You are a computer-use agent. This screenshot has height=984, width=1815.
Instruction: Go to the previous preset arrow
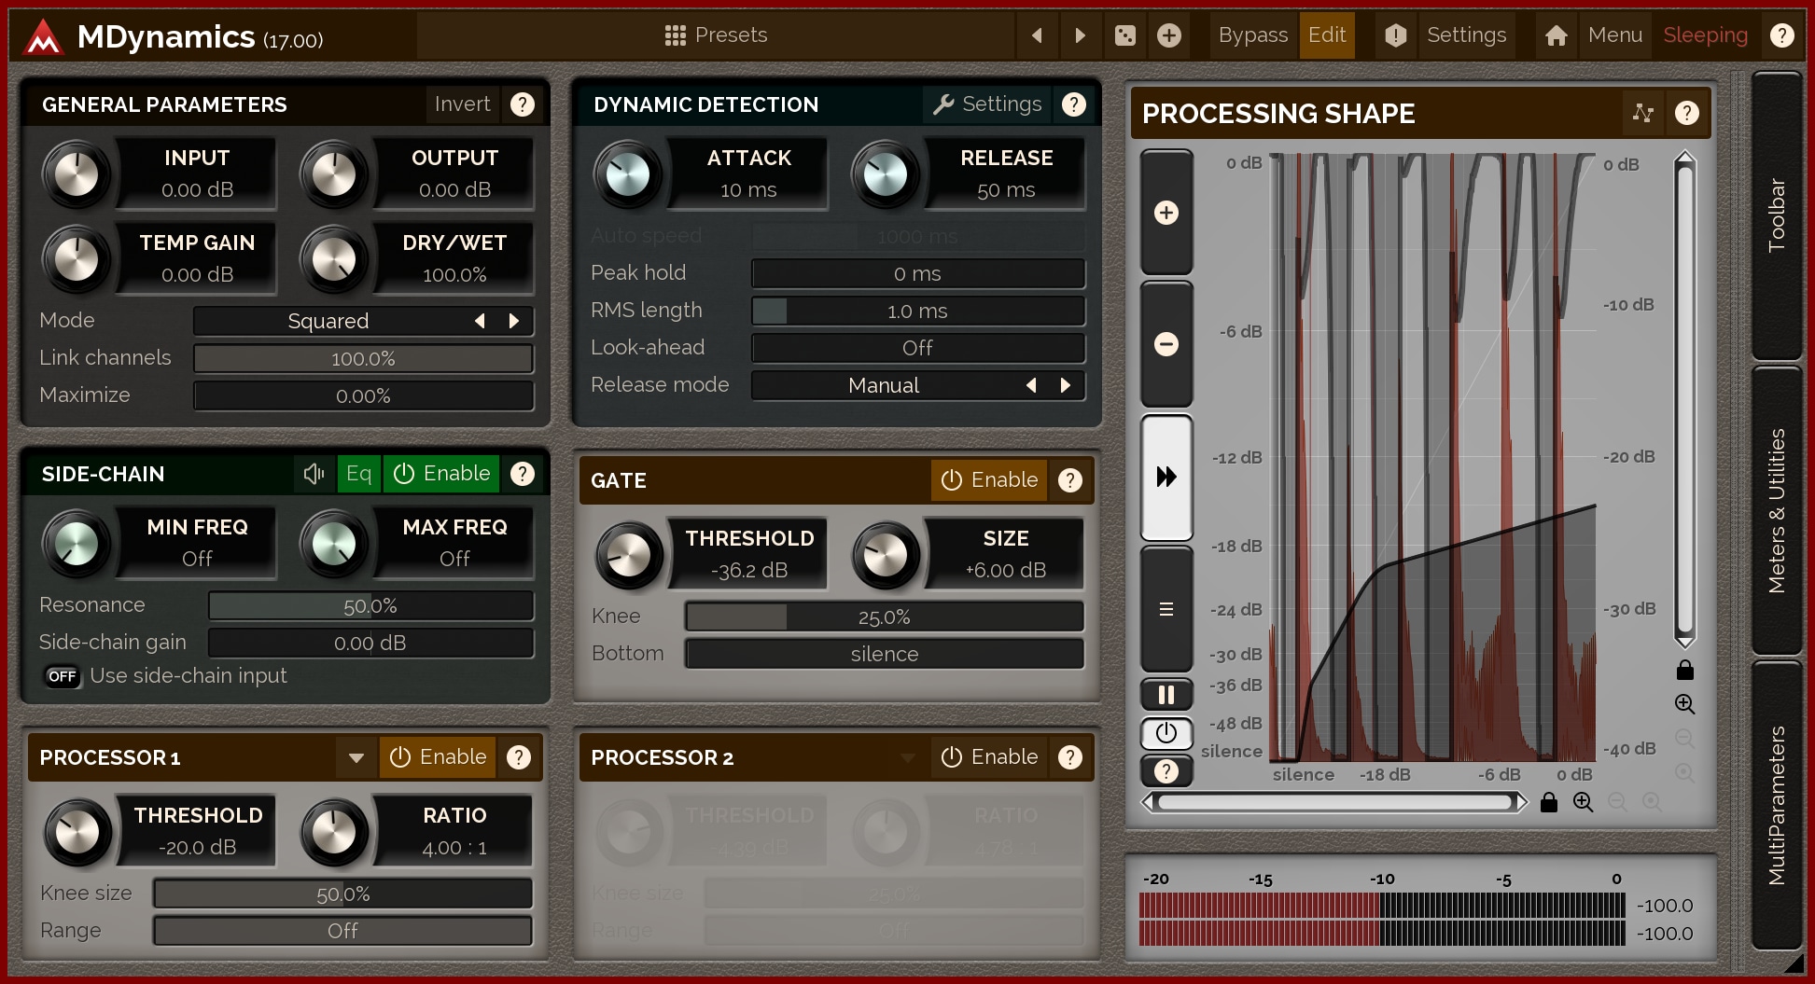point(1037,35)
